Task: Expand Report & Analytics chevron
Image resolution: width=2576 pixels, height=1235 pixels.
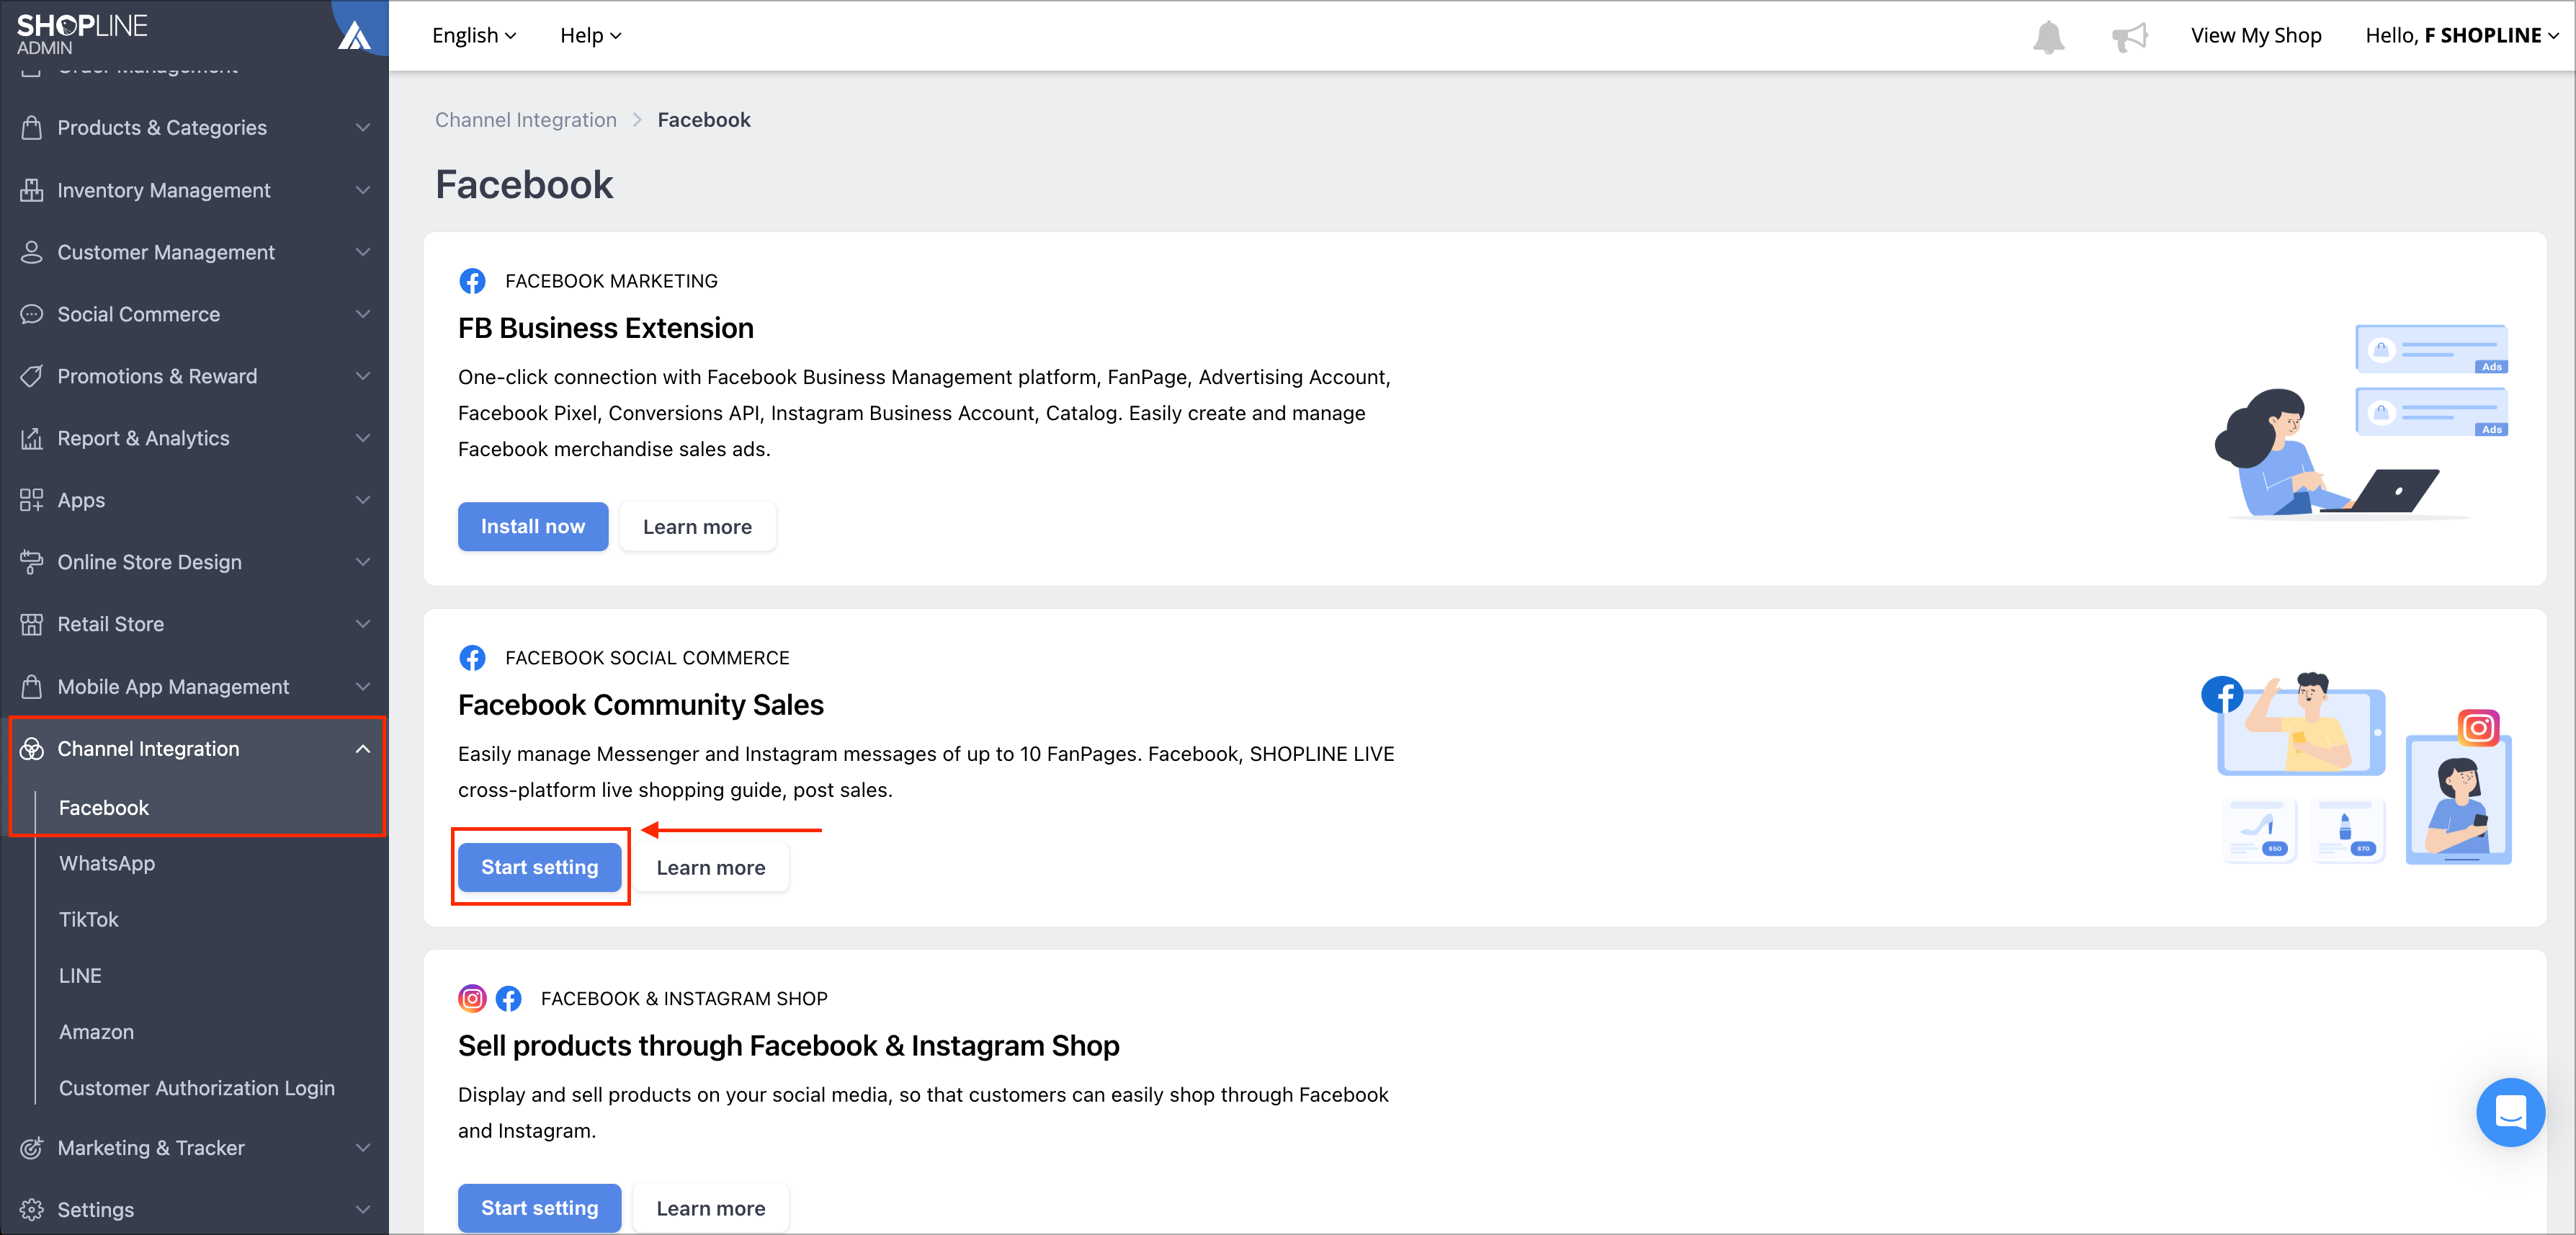Action: 363,438
